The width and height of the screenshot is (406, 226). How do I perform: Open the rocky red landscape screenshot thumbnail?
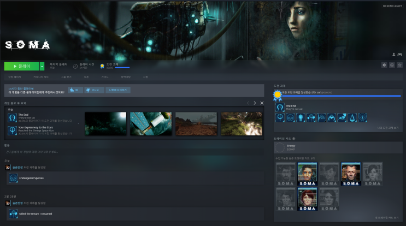196,123
